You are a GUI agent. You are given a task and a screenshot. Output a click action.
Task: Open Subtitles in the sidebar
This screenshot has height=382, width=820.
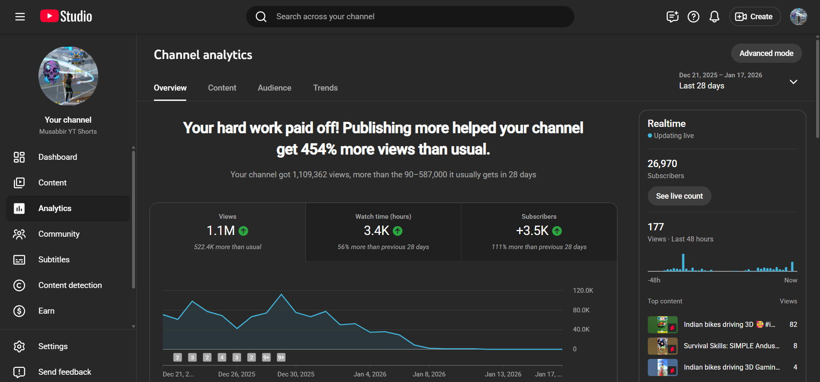coord(54,259)
